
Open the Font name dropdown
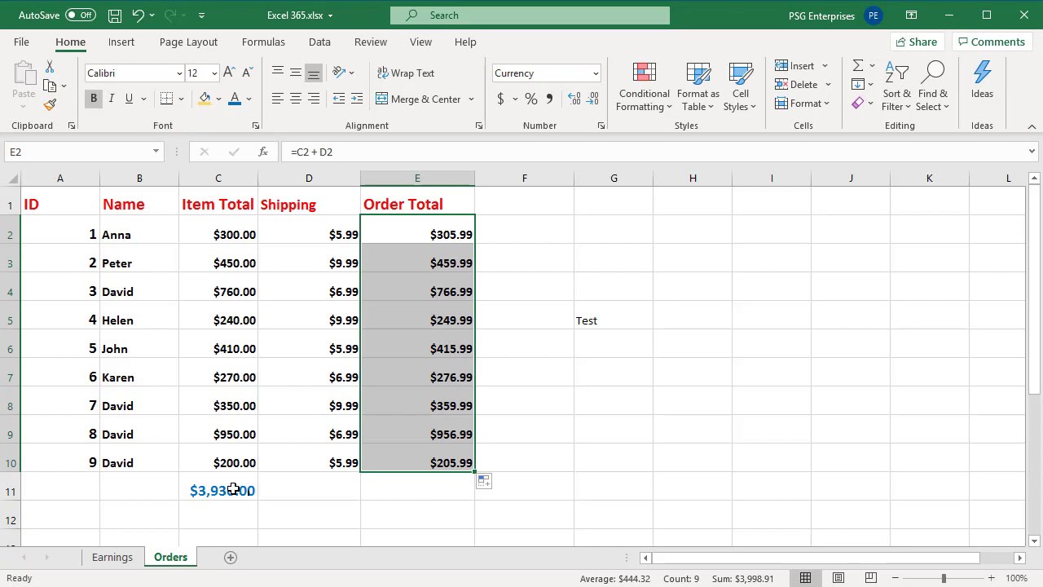tap(179, 73)
